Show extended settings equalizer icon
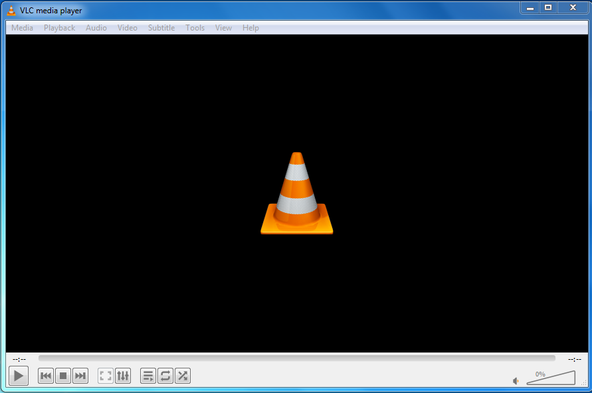The width and height of the screenshot is (592, 393). (x=123, y=376)
